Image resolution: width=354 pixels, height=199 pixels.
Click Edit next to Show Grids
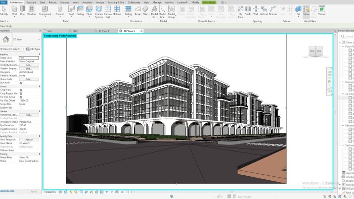pyautogui.click(x=29, y=79)
